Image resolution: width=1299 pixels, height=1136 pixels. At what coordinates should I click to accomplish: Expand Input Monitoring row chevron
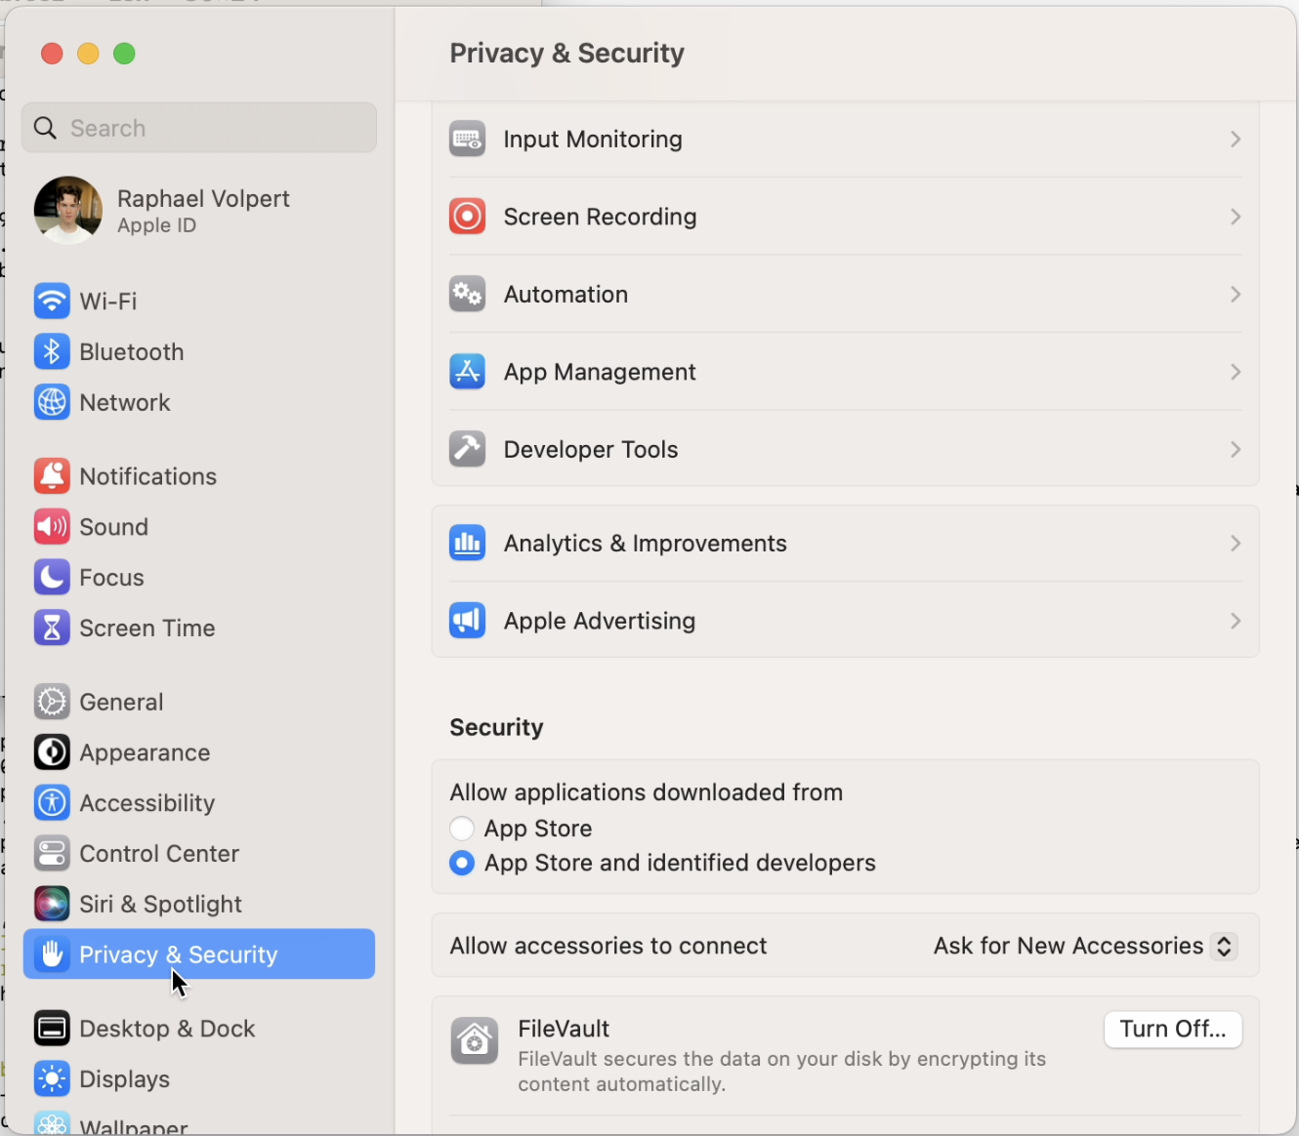point(1236,140)
